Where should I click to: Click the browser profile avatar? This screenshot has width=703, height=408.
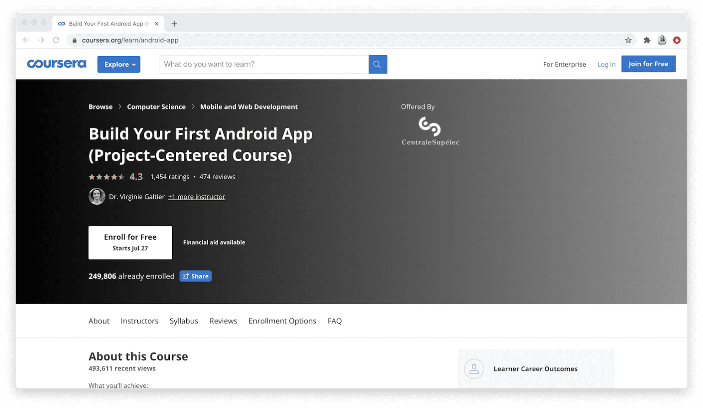pos(662,40)
